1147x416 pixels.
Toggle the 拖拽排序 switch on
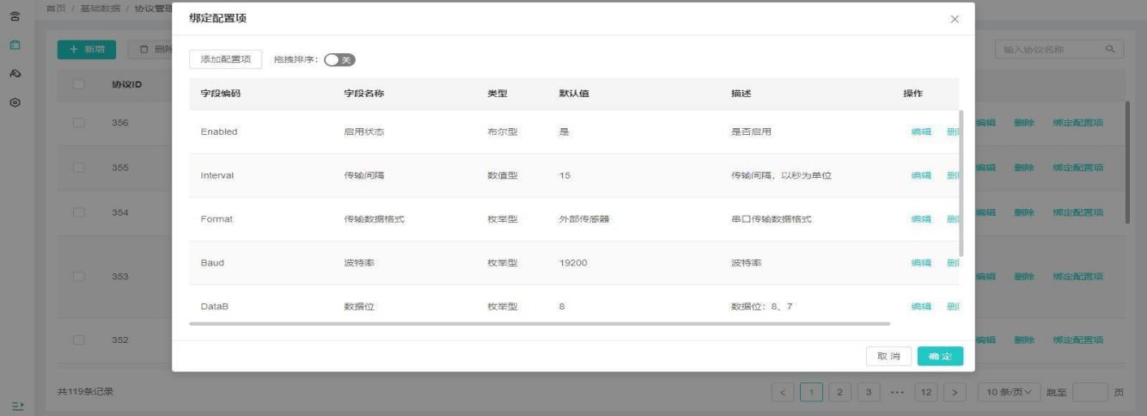point(339,59)
